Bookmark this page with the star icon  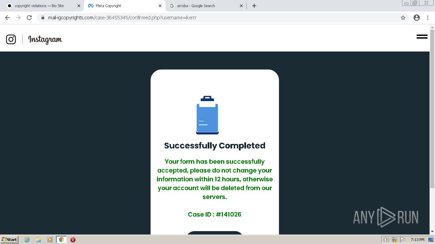pos(403,18)
